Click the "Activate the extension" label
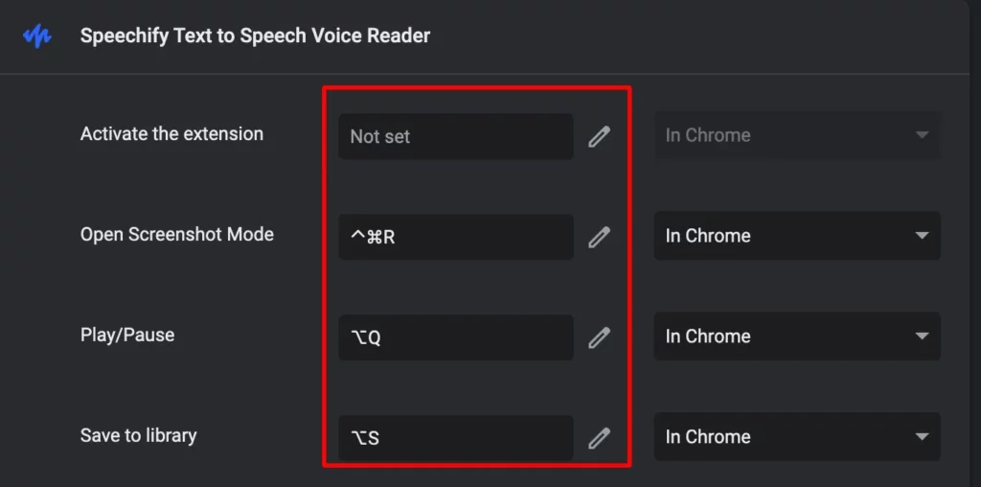Viewport: 981px width, 487px height. pyautogui.click(x=171, y=134)
